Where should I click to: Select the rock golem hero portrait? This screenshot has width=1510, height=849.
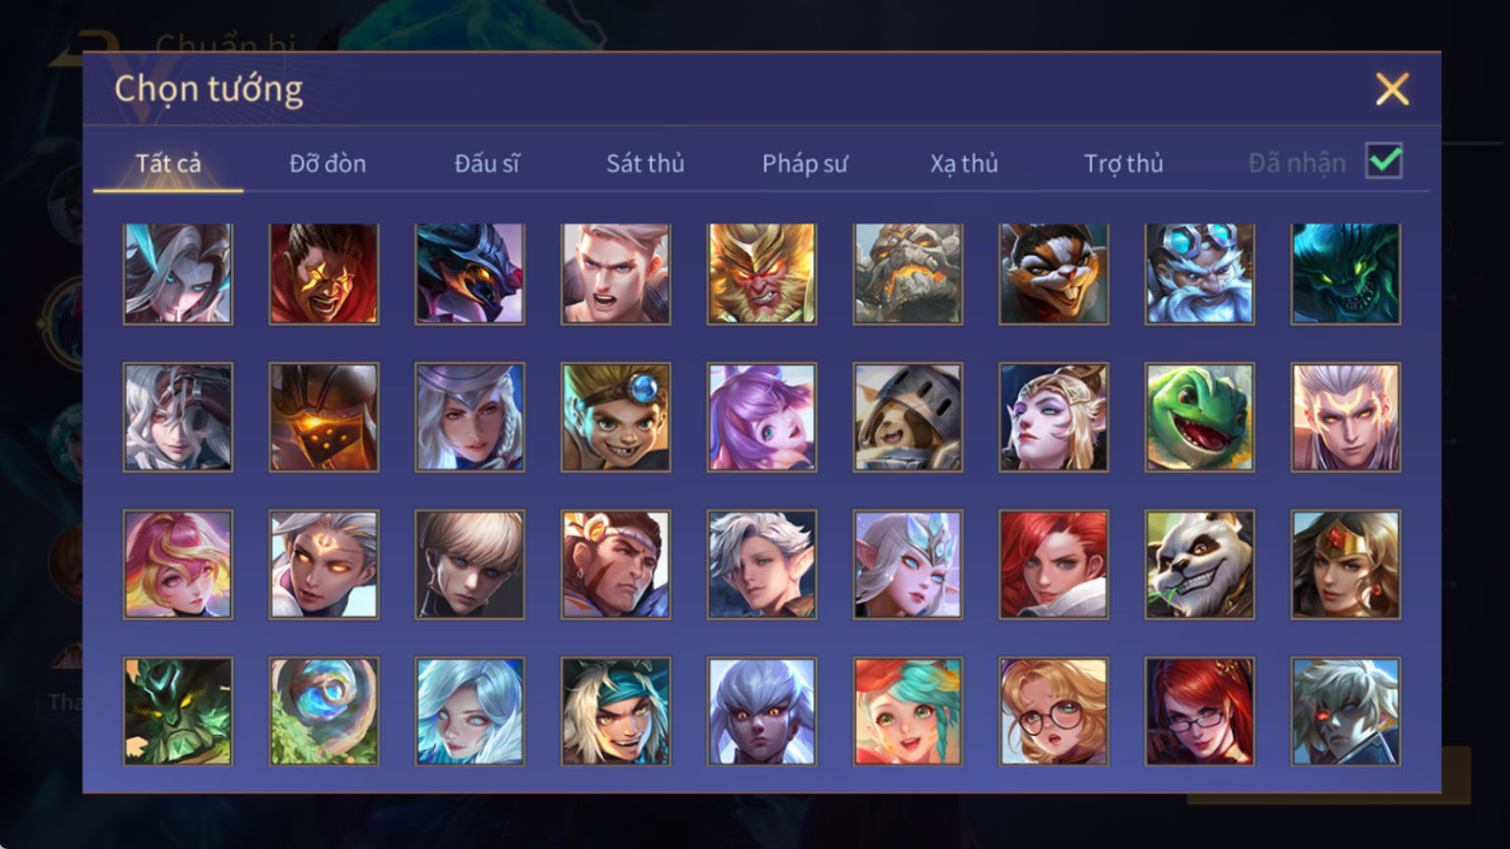point(907,273)
